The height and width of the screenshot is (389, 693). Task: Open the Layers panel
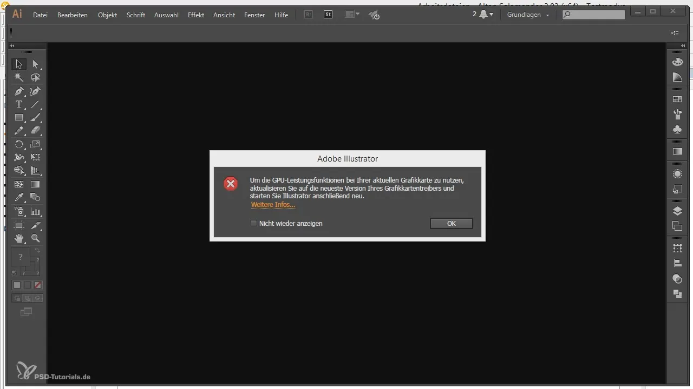click(677, 211)
